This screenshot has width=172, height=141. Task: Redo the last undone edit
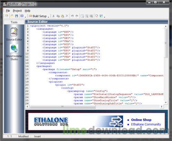(x=77, y=16)
